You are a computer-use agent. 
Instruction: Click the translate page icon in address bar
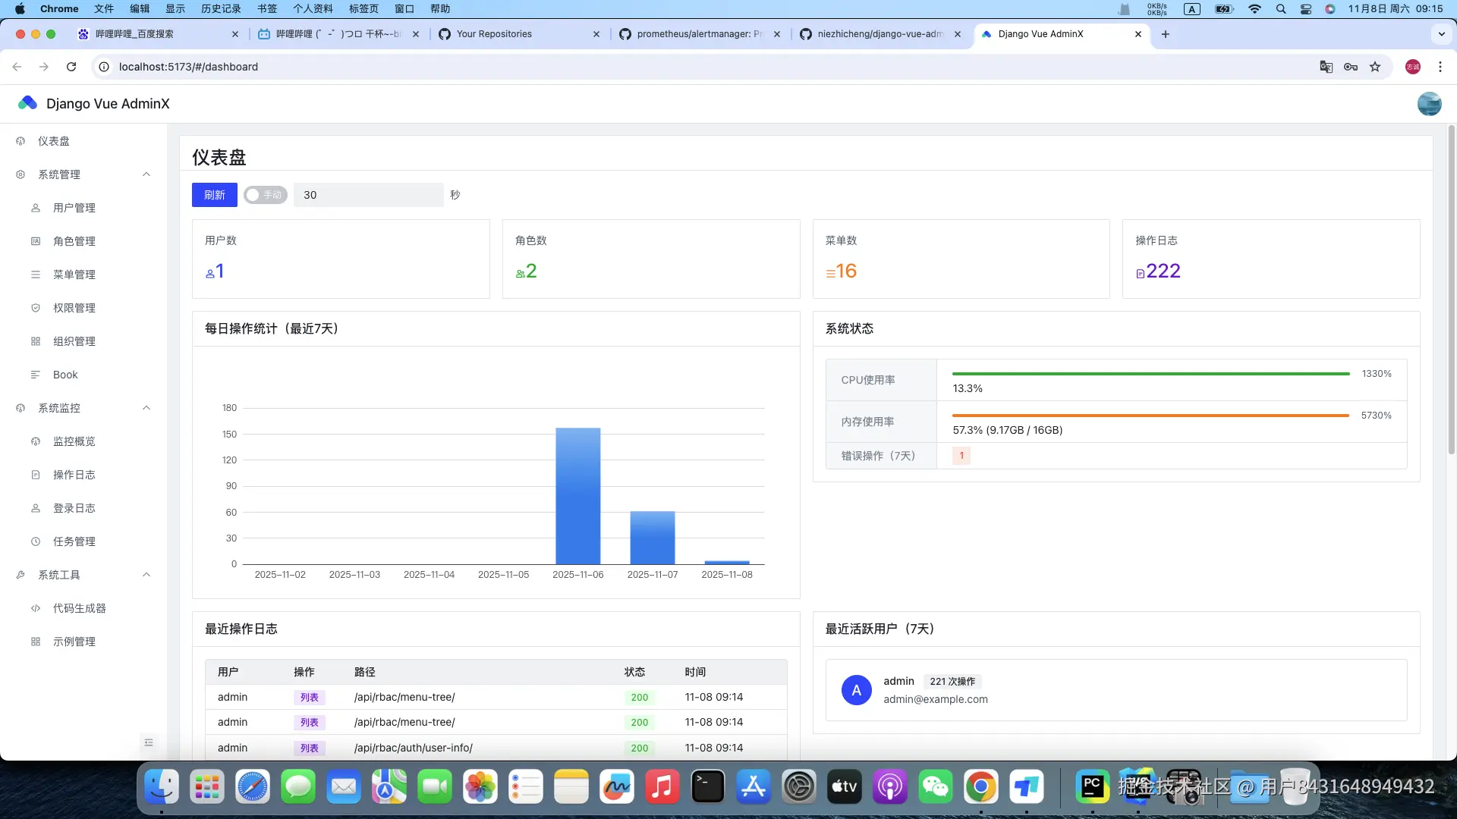point(1326,67)
